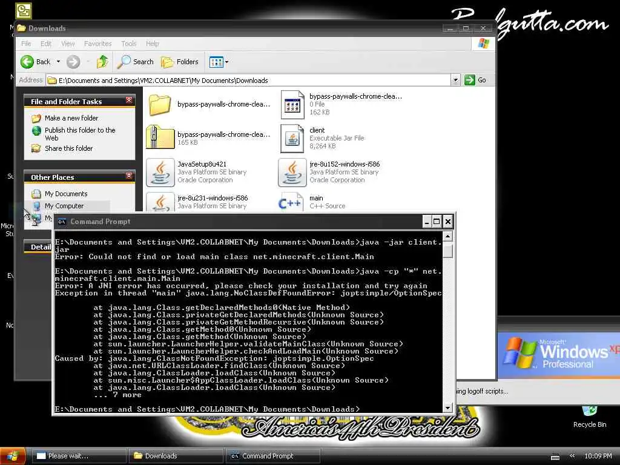Click the Start button
Screen dimensions: 620x465
point(13,456)
